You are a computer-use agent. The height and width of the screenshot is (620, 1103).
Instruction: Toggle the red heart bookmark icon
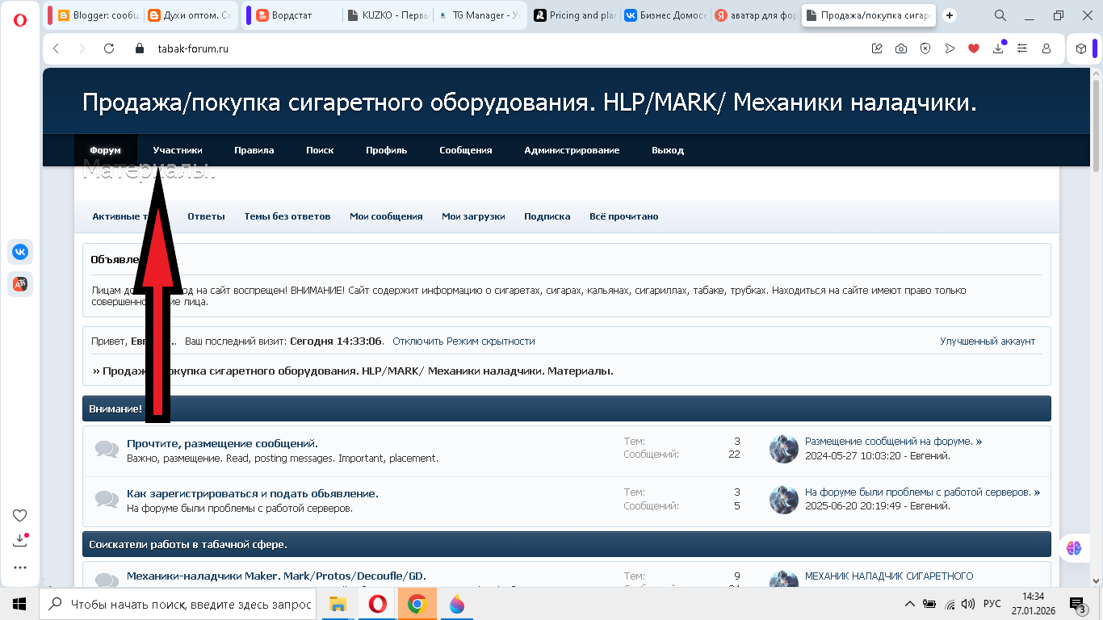[974, 48]
